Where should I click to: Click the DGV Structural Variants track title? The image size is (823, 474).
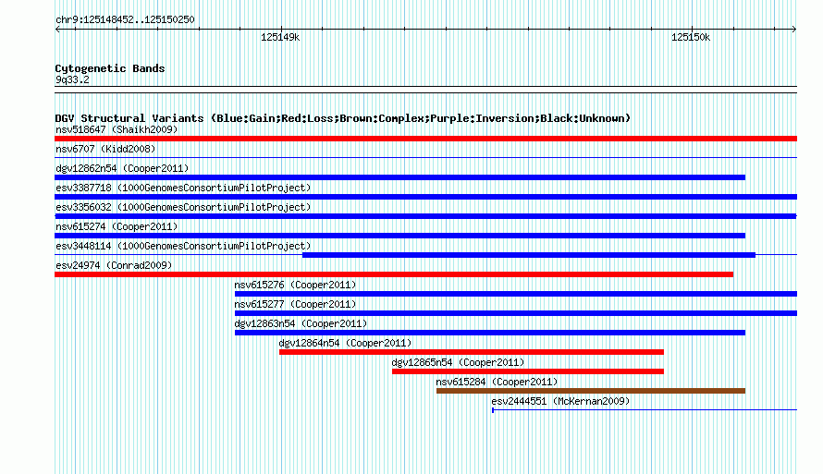pos(343,118)
